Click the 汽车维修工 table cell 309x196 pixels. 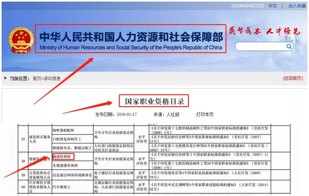61,186
